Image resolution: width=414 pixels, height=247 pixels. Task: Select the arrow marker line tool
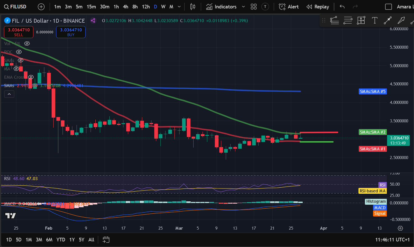[388, 20]
